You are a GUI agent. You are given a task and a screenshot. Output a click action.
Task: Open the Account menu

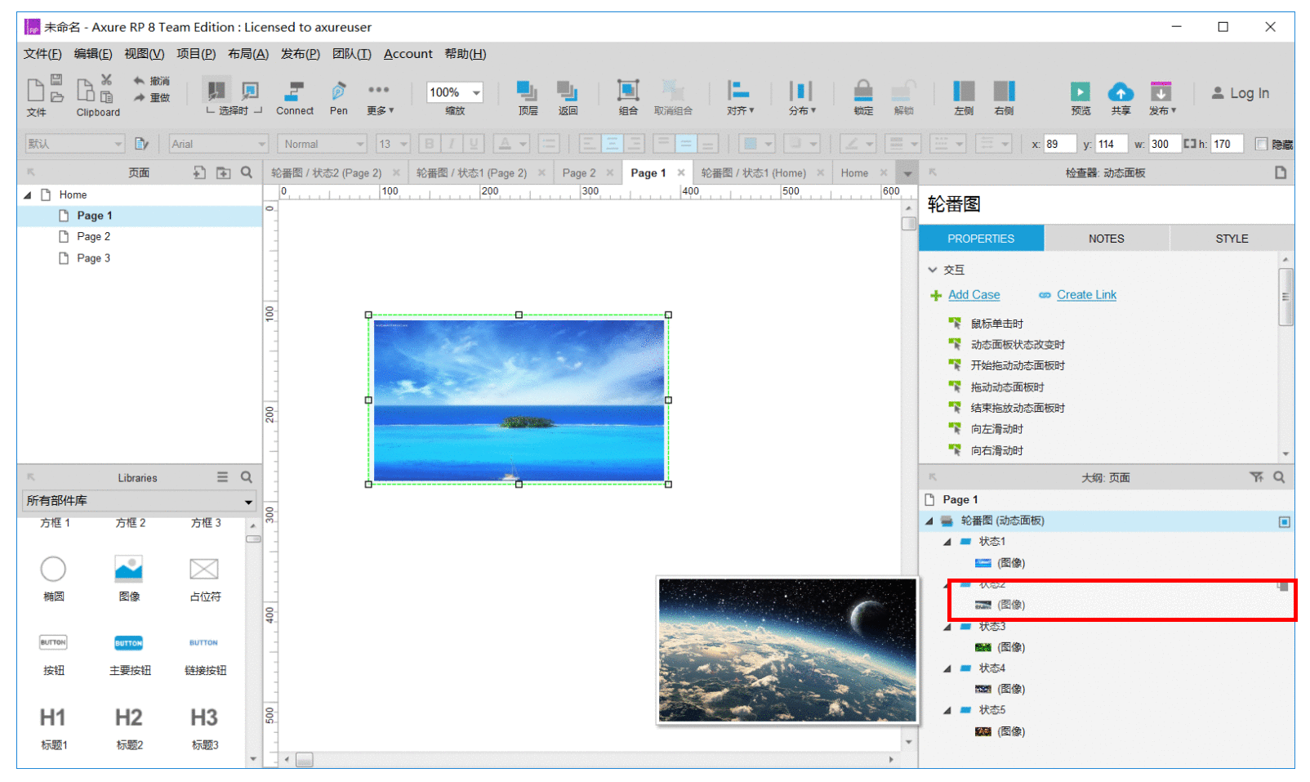(408, 54)
